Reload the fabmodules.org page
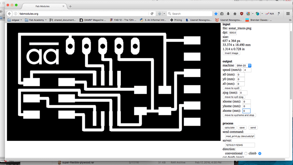 click(152, 14)
